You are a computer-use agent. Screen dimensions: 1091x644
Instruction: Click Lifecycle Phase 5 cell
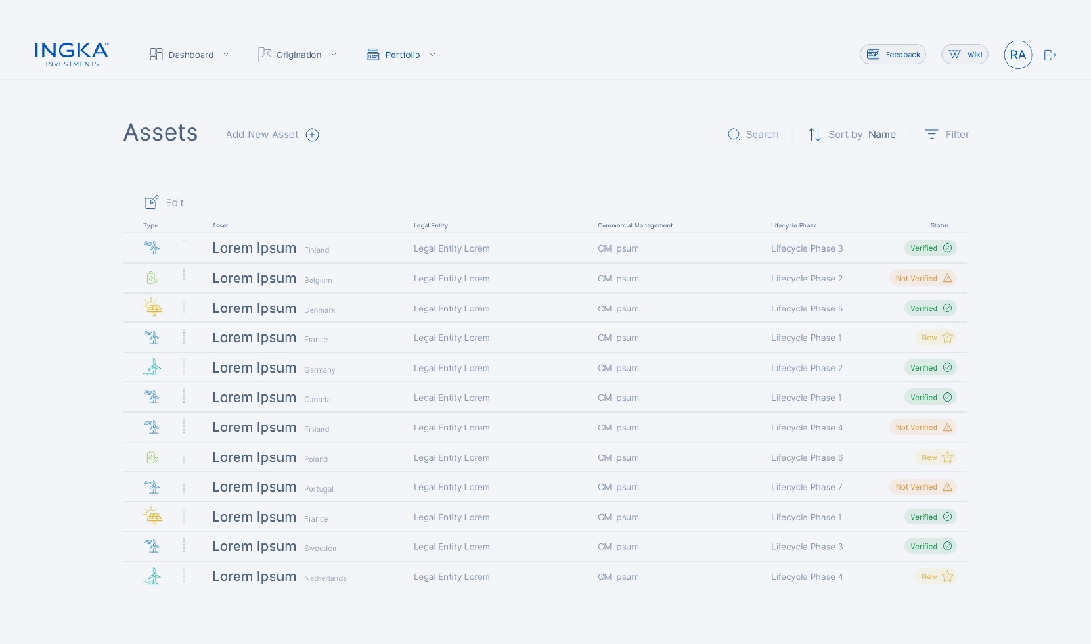tap(807, 309)
